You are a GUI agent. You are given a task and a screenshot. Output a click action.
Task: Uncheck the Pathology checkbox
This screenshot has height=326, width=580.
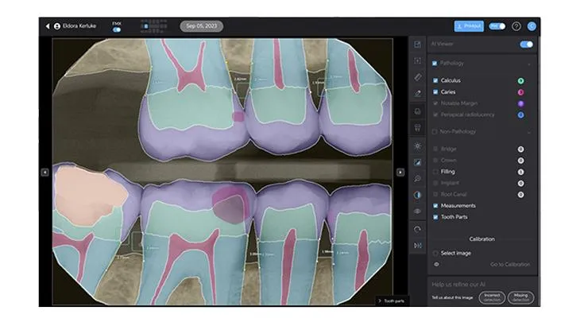click(435, 64)
